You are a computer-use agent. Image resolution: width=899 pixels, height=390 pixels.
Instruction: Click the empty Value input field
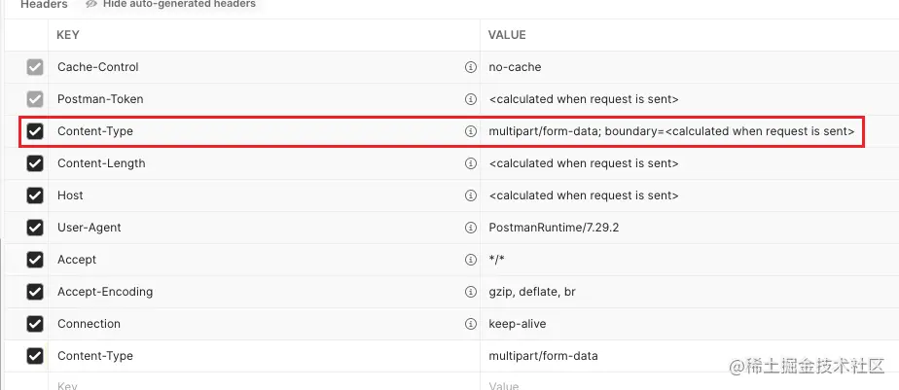point(689,382)
